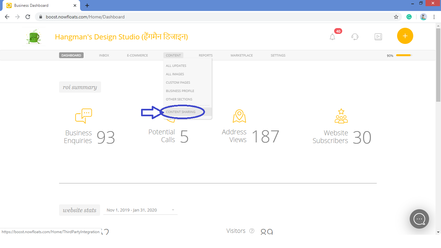Click the 90% profile completion bar
Viewport: 441px width, 248px height.
coord(404,55)
